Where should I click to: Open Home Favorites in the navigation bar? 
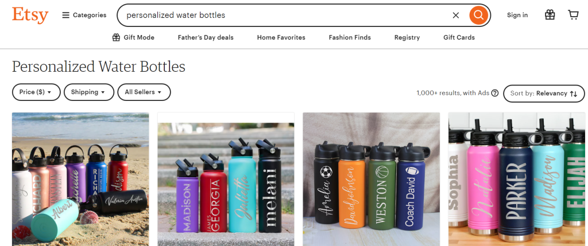281,37
